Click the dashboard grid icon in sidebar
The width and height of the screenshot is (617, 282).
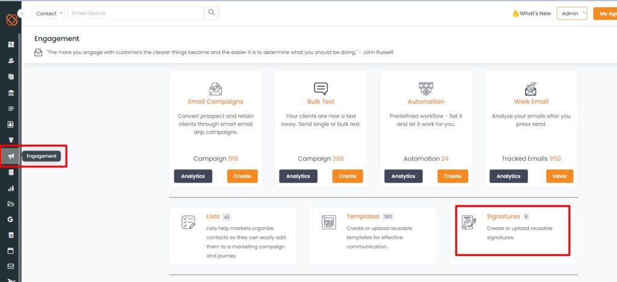point(11,45)
